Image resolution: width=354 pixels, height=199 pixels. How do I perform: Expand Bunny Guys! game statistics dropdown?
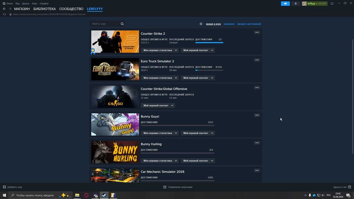(160, 133)
